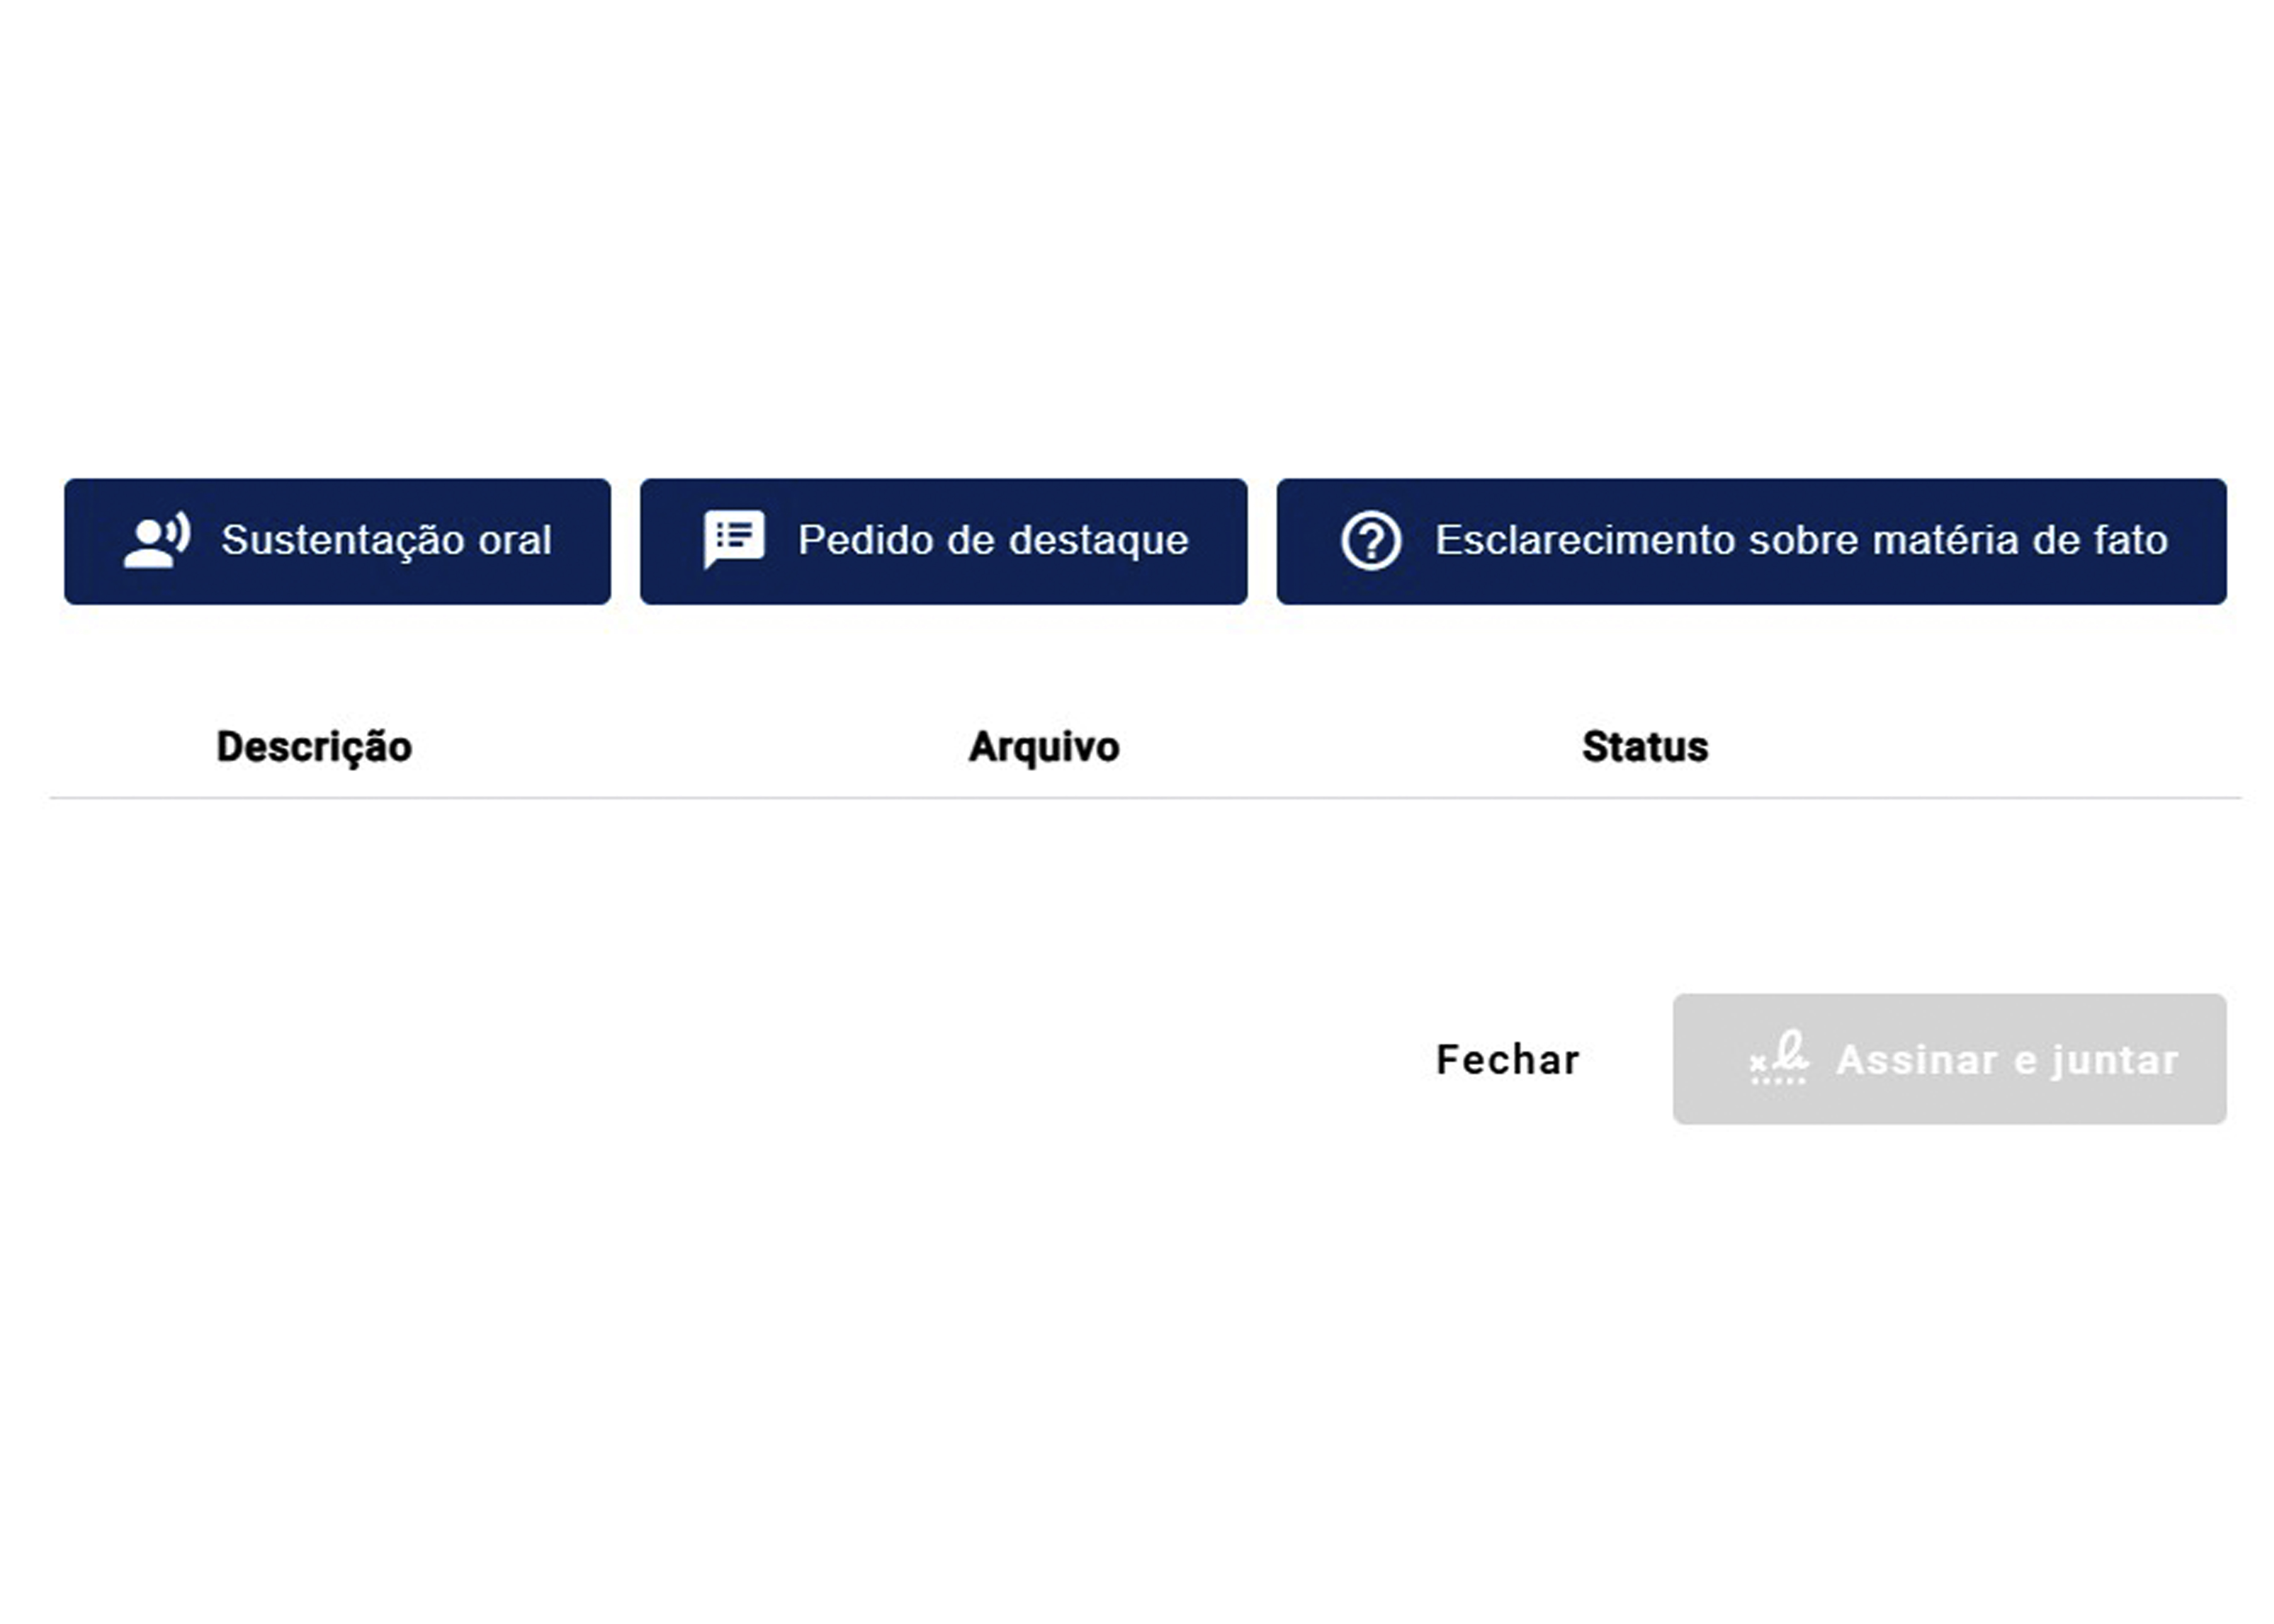Click the question mark circle icon
The height and width of the screenshot is (1624, 2274).
point(1370,541)
